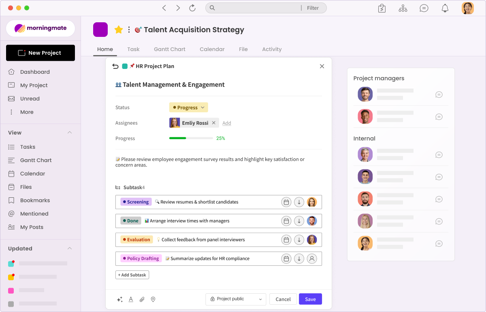This screenshot has height=312, width=486.
Task: Open the calendar icon on Screening subtask
Action: point(286,202)
